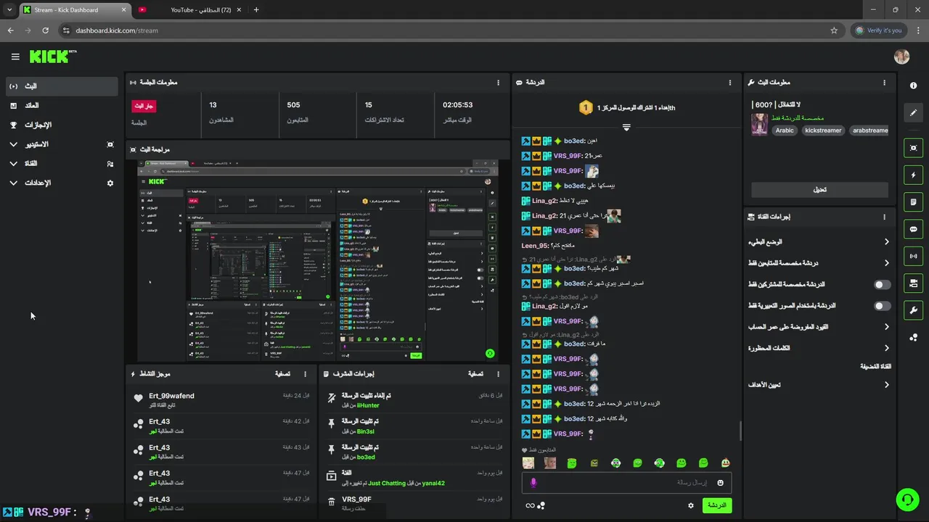Select the Stream (البث) sidebar item
This screenshot has width=929, height=522.
62,86
